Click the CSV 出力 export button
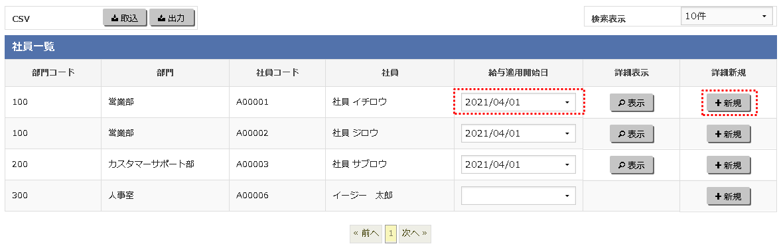The height and width of the screenshot is (246, 781). [x=172, y=18]
